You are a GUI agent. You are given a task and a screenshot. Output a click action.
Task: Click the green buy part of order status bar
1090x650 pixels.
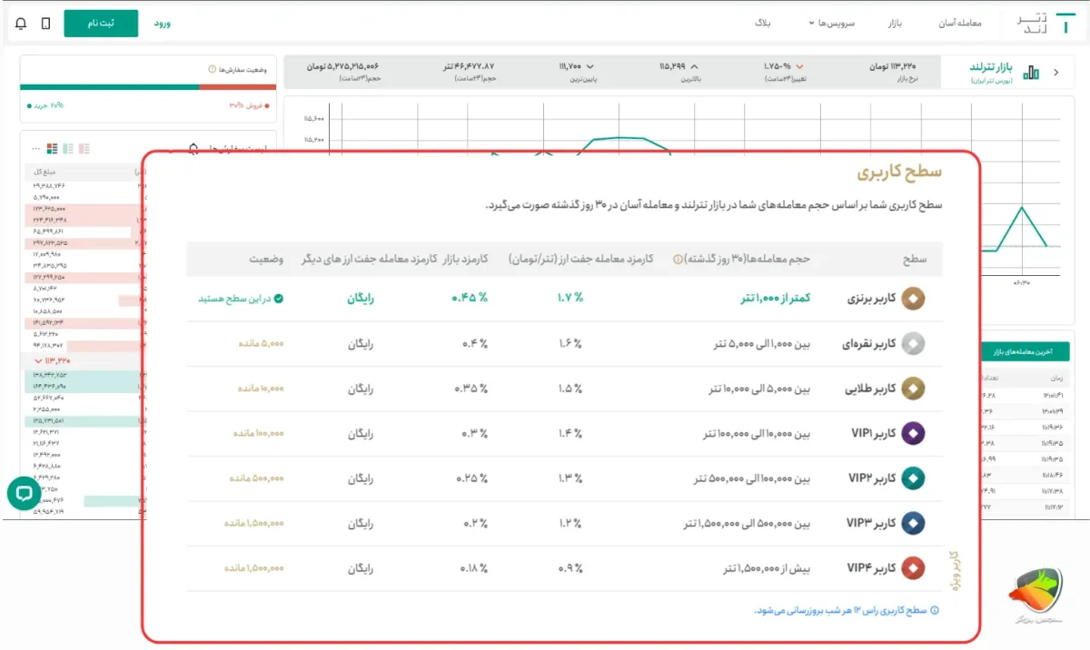click(109, 87)
